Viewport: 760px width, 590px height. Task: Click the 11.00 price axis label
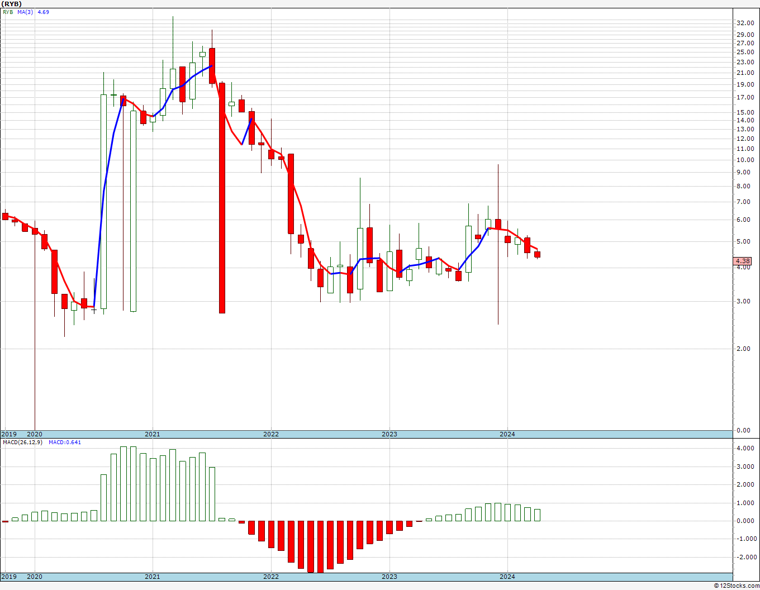[745, 149]
